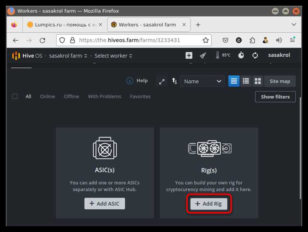The width and height of the screenshot is (308, 232).
Task: Close the Lumpics.ru tab
Action: 100,25
